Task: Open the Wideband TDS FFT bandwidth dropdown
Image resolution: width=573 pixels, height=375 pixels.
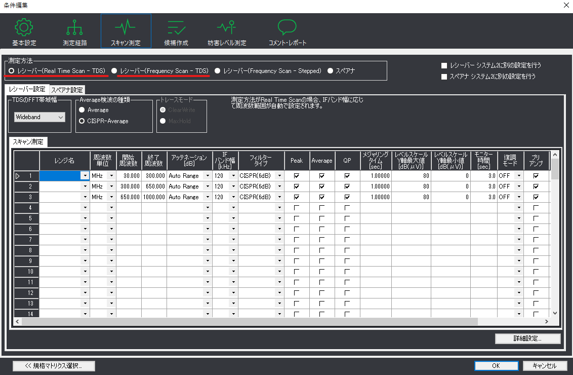Action: pyautogui.click(x=39, y=117)
